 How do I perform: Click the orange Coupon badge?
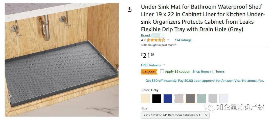pos(149,72)
